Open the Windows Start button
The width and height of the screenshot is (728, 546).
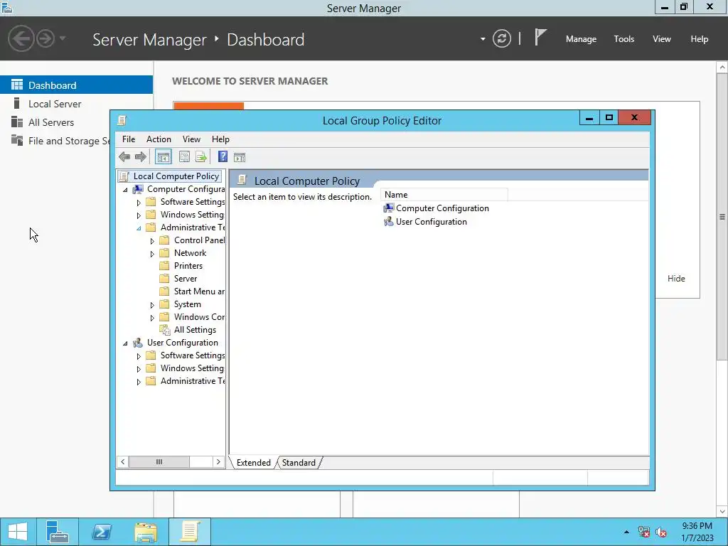click(18, 532)
